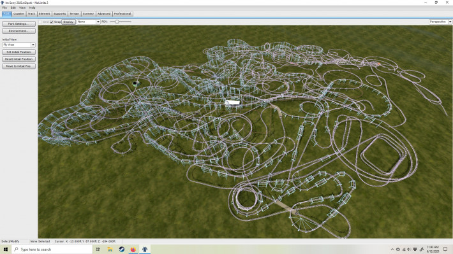Click Move to Initial Pos. button
This screenshot has width=453, height=254.
19,66
